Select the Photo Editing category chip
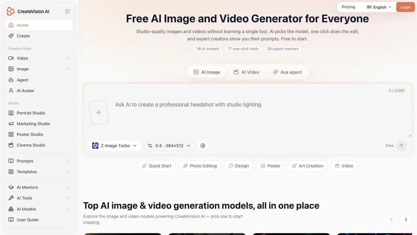 (200, 166)
